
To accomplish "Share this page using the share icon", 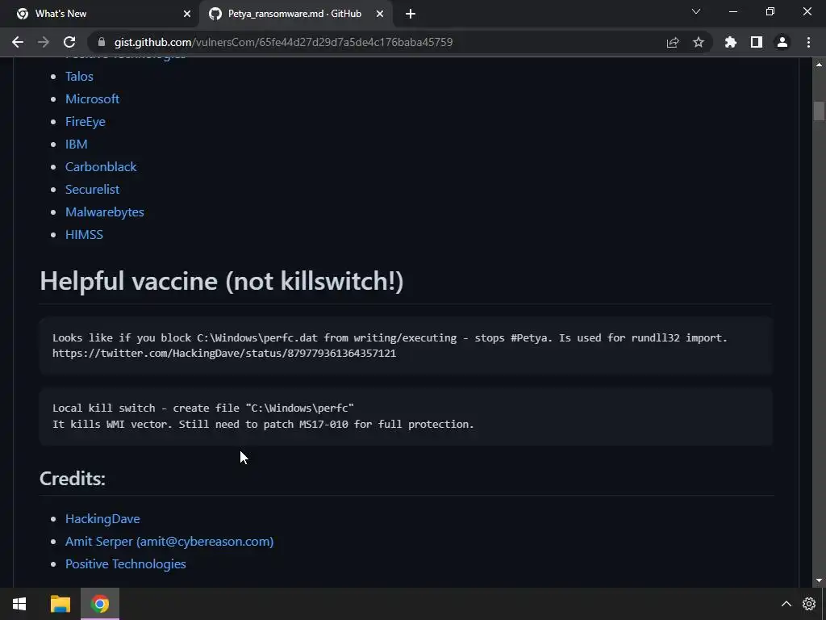I will pos(673,42).
